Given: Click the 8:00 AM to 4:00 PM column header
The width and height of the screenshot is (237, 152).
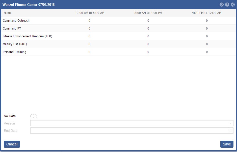Looking at the screenshot, I should pyautogui.click(x=148, y=13).
